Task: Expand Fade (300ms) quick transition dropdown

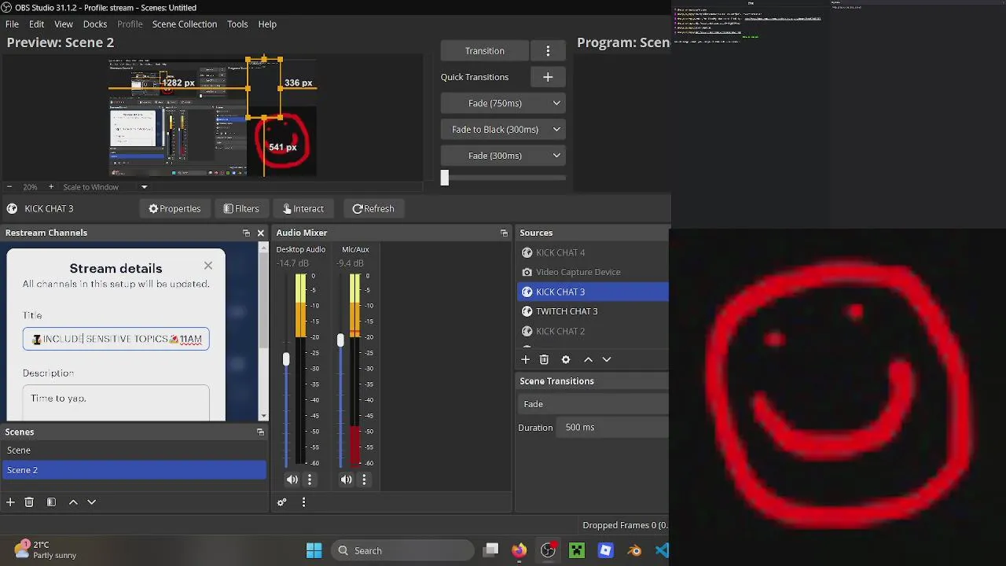Action: click(x=556, y=156)
